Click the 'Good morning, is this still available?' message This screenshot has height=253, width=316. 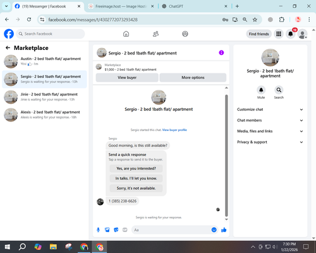[x=138, y=145]
